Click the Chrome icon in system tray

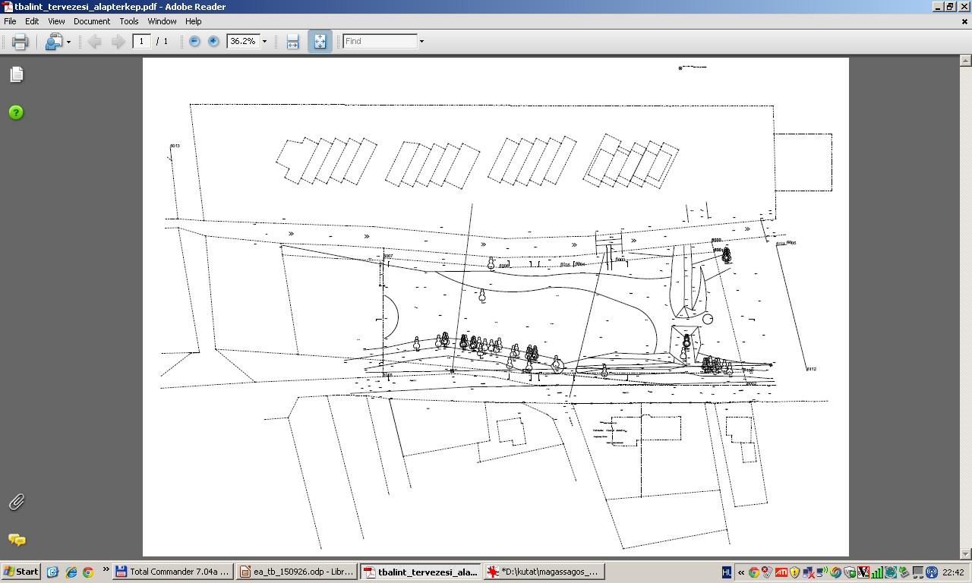pos(754,572)
